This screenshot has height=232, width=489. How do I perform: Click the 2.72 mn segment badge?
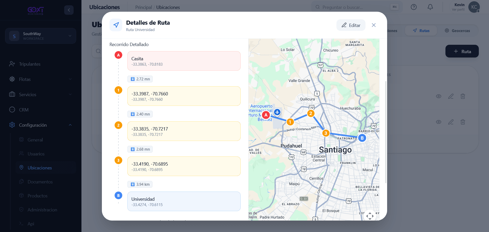140,79
